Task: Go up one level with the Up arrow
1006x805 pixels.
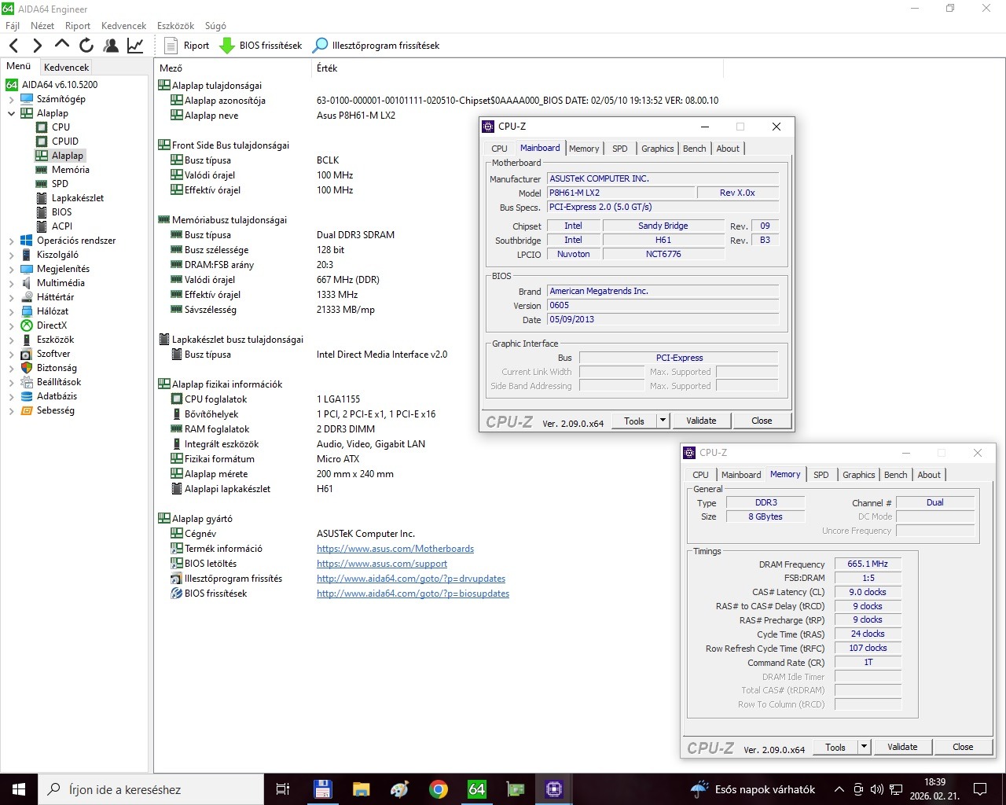Action: point(62,45)
